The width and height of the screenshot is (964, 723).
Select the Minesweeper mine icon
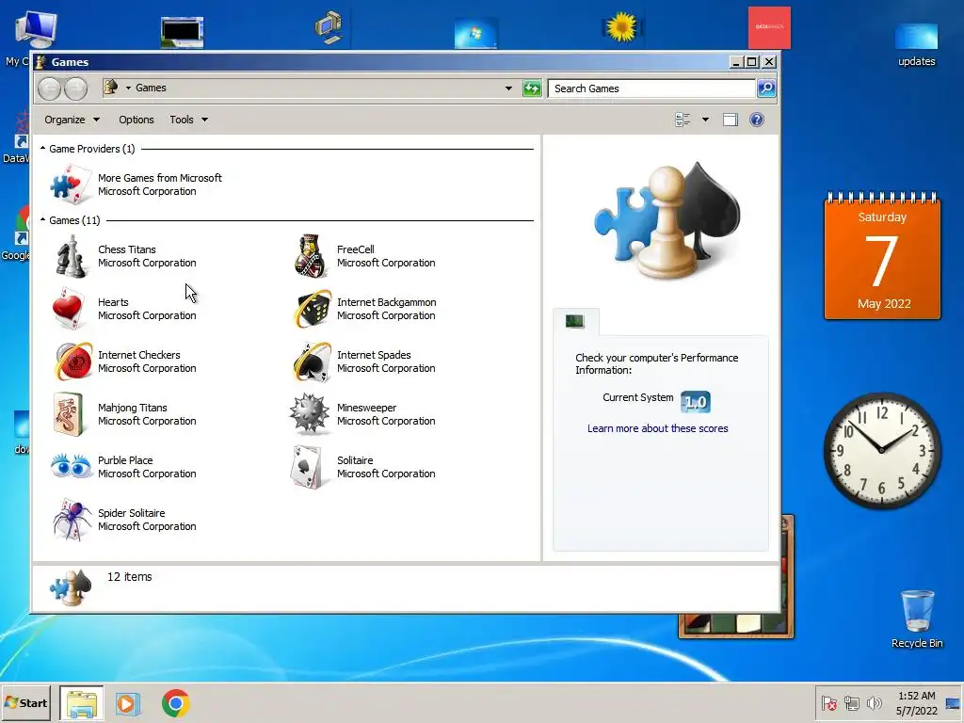[309, 414]
